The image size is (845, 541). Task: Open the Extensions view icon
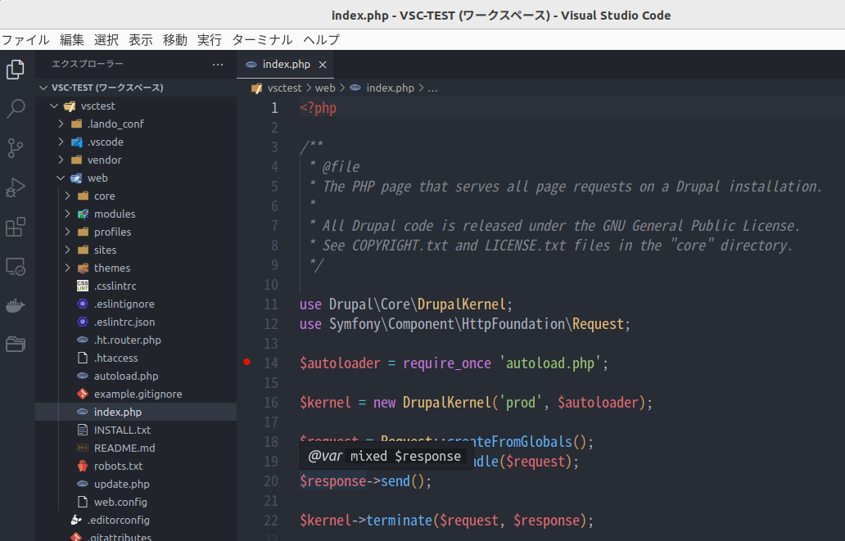coord(15,227)
